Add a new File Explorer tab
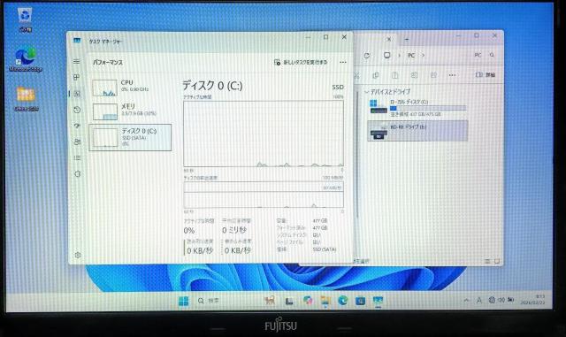566x337 pixels. (407, 39)
